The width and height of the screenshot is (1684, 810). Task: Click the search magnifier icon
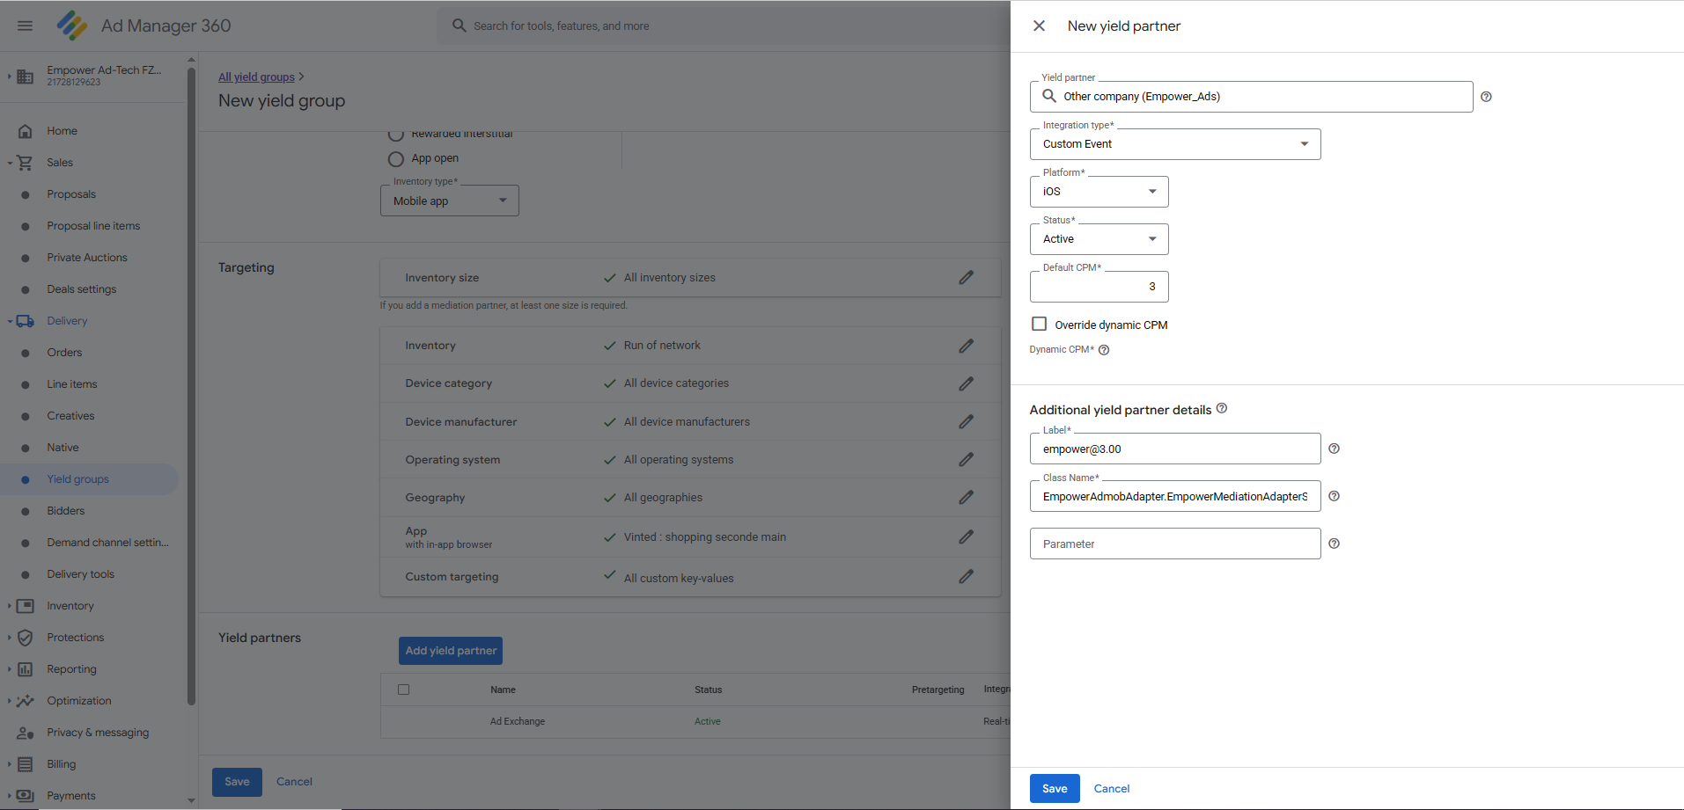point(459,26)
